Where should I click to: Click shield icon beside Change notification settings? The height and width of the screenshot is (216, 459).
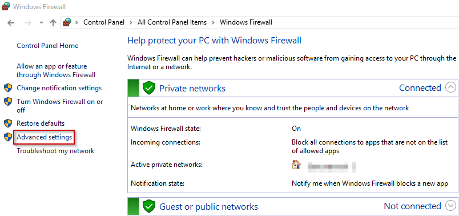[x=8, y=88]
